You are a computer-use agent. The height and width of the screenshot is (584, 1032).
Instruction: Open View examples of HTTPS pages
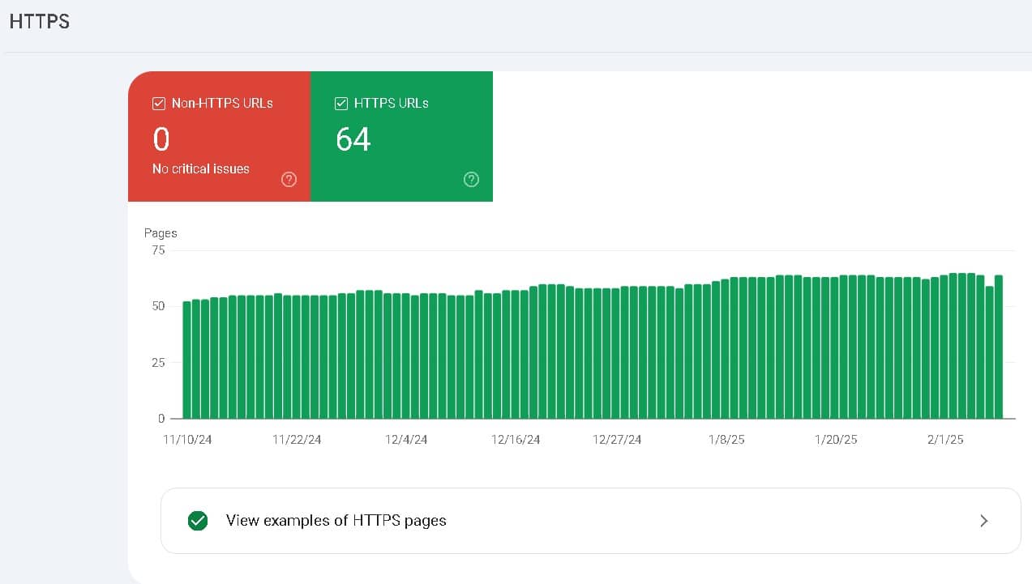(x=336, y=521)
